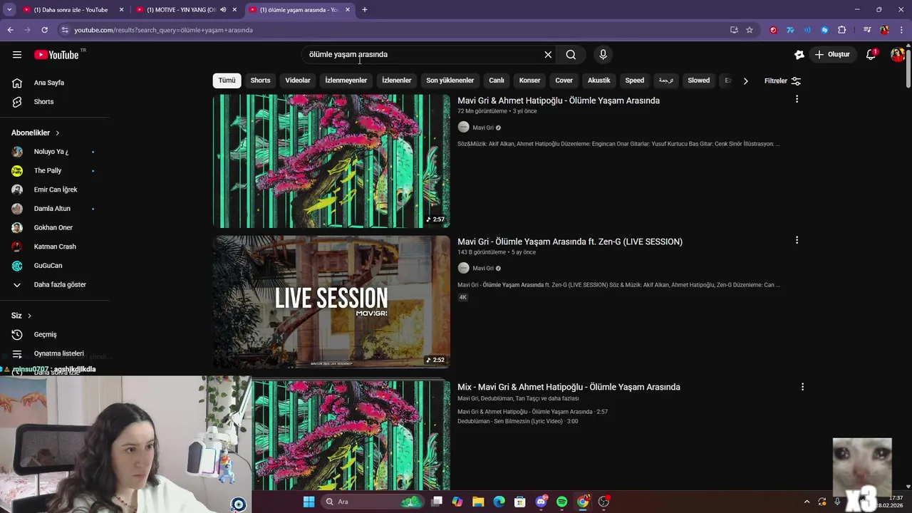Screen dimensions: 912x513
Task: Select the Speed filter chip
Action: 634,81
